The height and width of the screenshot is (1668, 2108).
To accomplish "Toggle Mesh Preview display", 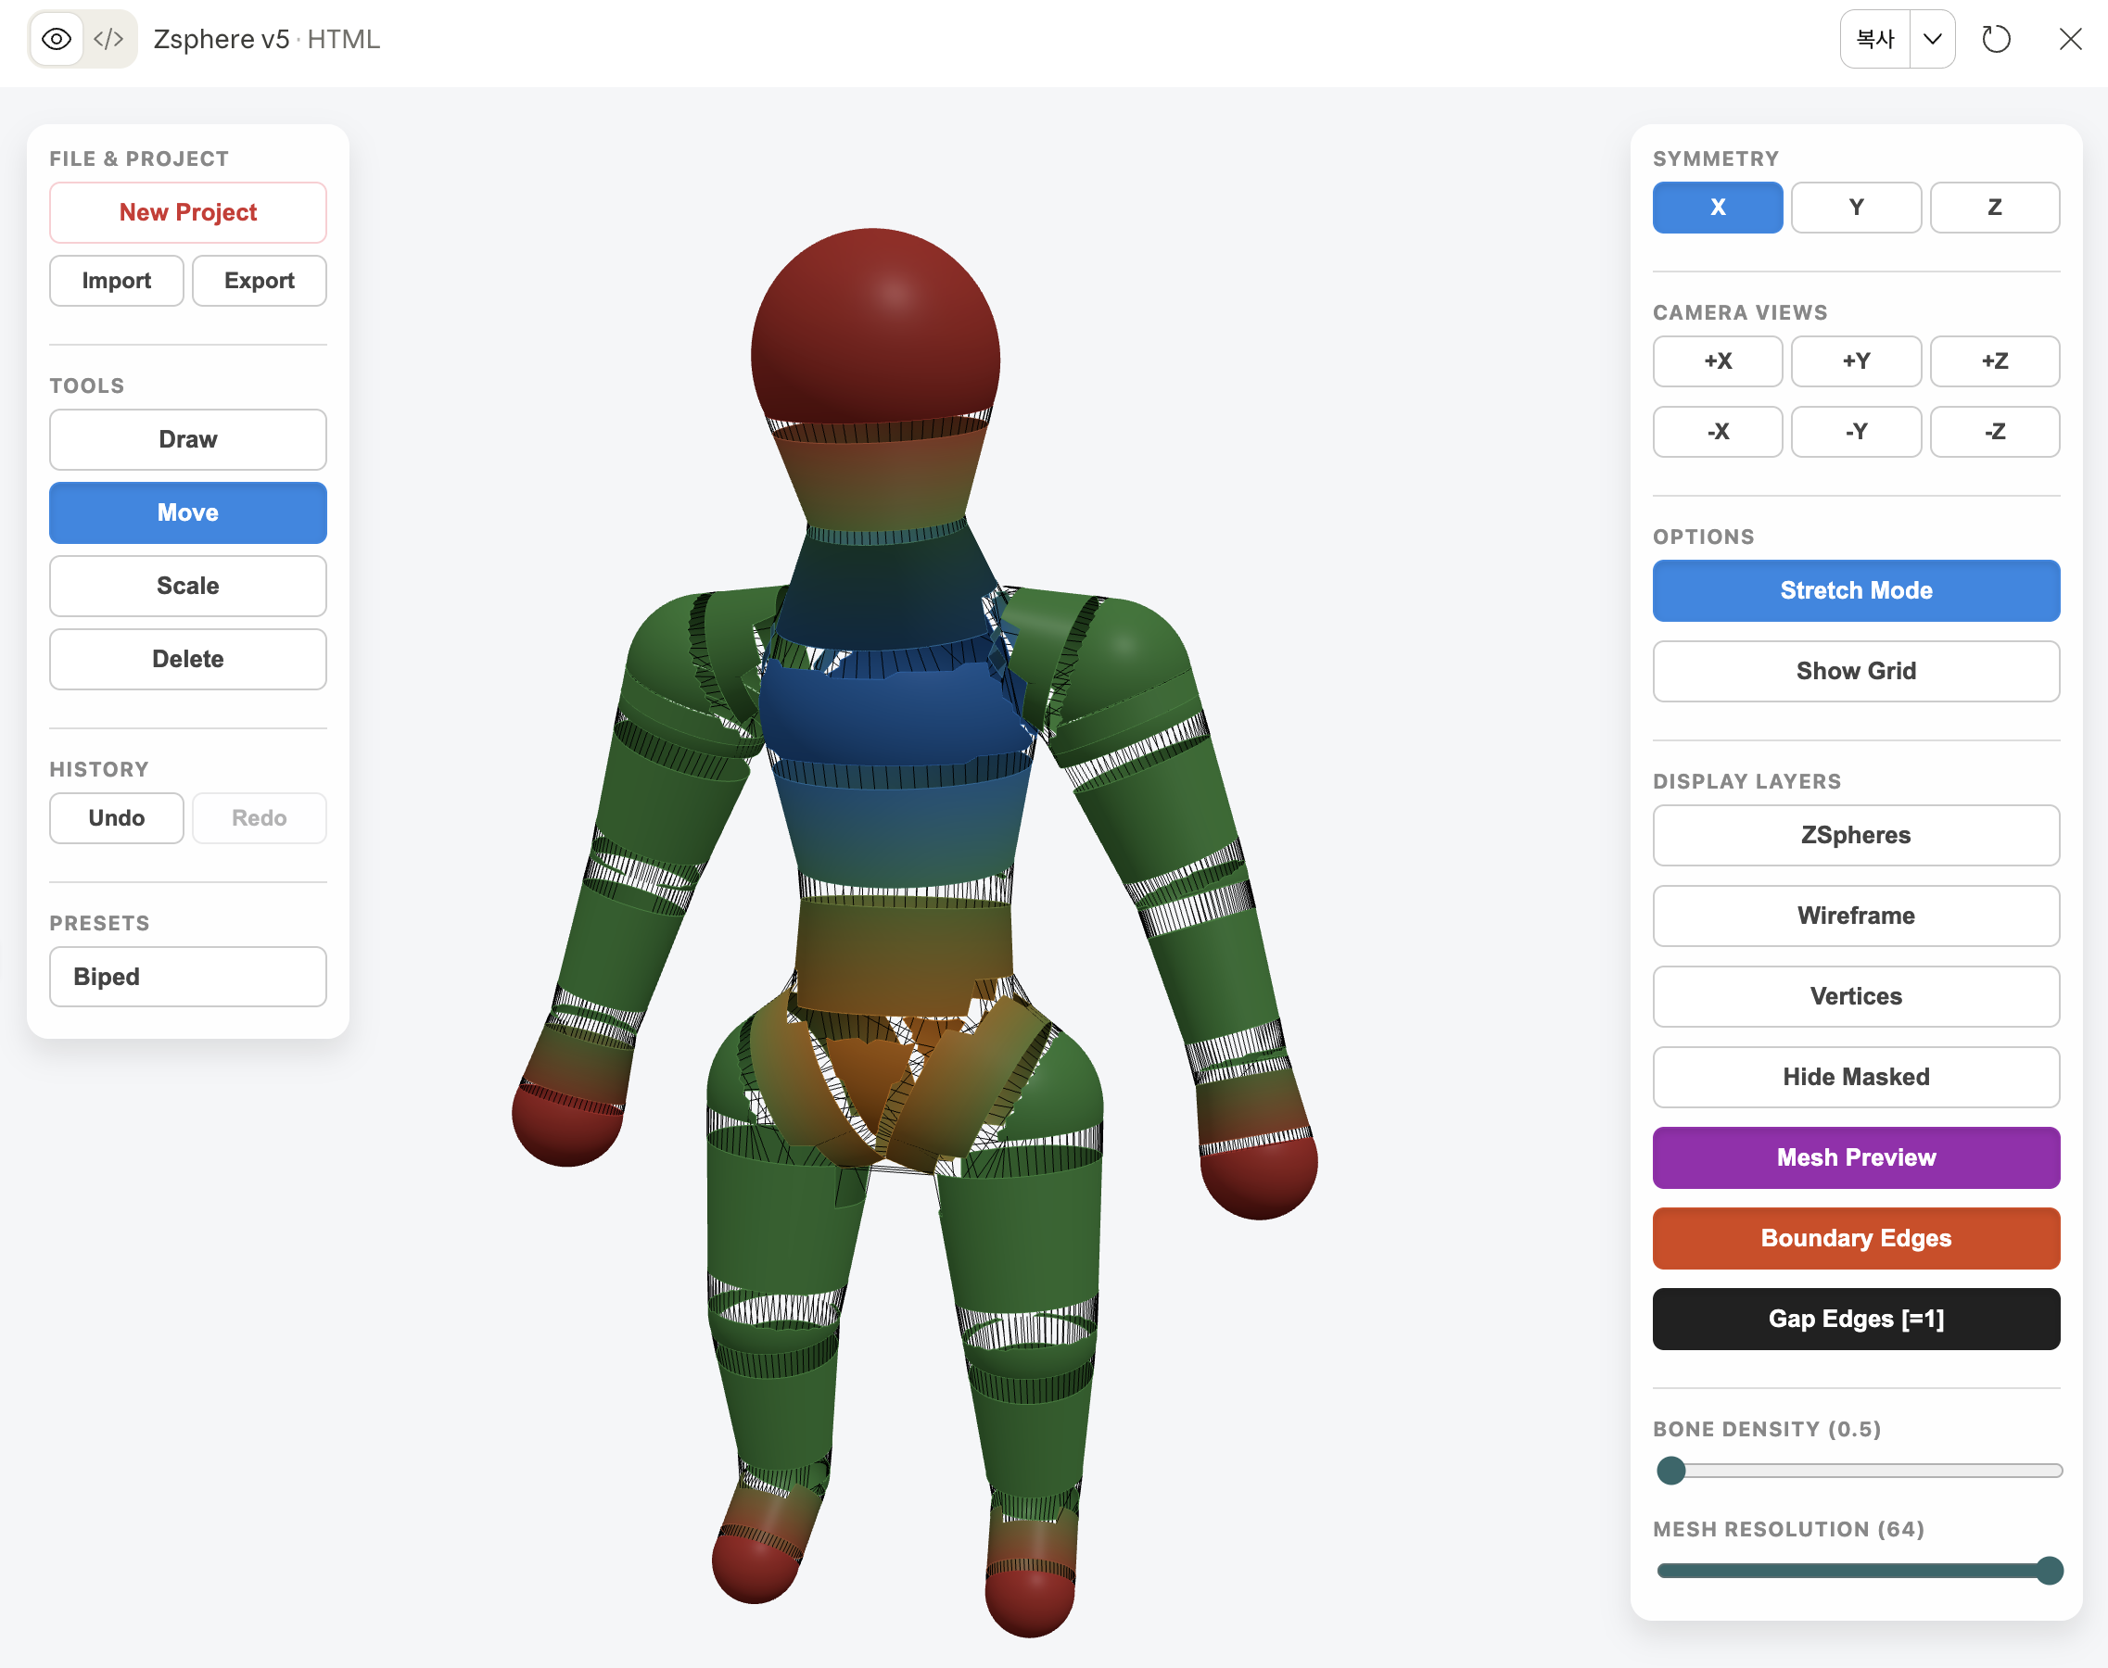I will pyautogui.click(x=1855, y=1157).
